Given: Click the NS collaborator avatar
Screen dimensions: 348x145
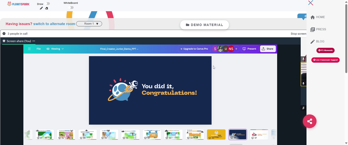Looking at the screenshot, I should (231, 49).
